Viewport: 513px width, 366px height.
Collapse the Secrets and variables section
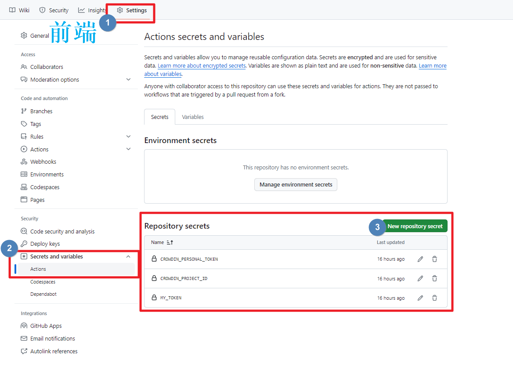128,257
